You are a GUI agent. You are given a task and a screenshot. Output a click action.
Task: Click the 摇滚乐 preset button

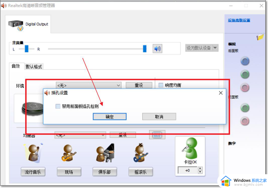[141, 172]
